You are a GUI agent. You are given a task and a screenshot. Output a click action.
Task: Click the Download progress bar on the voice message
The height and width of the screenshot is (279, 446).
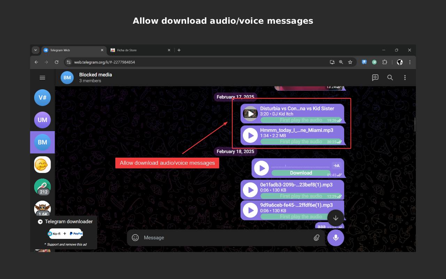(x=302, y=173)
